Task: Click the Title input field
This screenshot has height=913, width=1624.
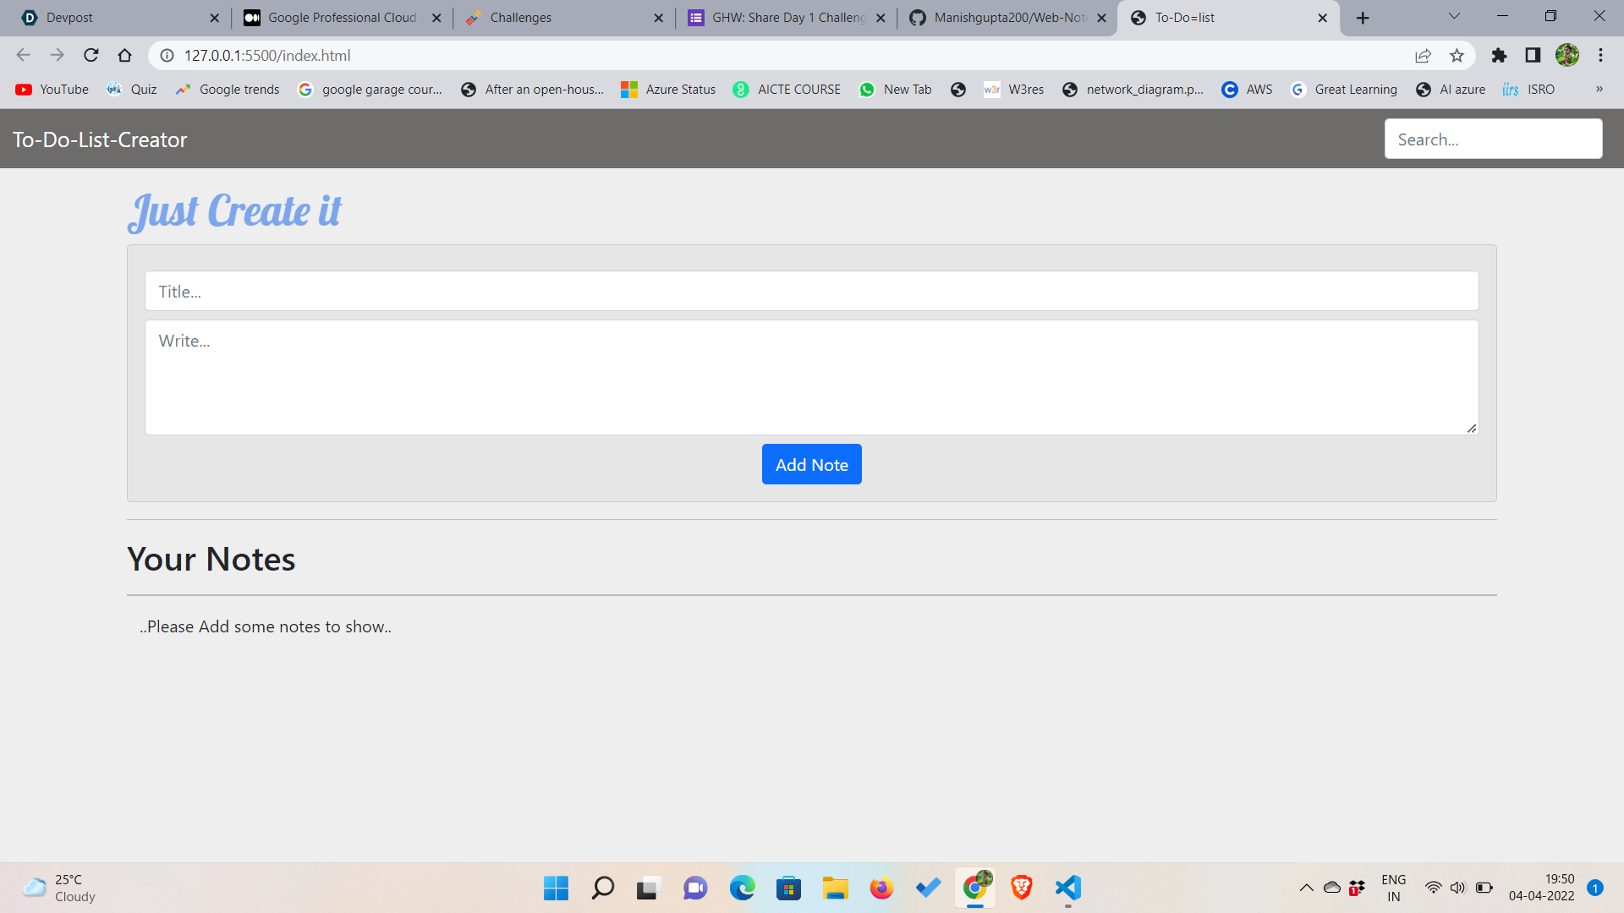Action: (x=811, y=291)
